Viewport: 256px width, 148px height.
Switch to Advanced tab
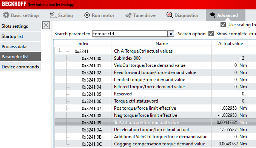(x=225, y=15)
